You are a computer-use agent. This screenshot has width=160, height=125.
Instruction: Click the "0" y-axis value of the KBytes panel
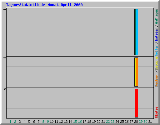pyautogui.click(x=5, y=89)
